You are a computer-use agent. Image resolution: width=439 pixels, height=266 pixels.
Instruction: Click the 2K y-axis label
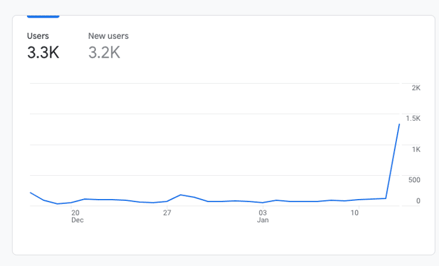[x=416, y=88]
